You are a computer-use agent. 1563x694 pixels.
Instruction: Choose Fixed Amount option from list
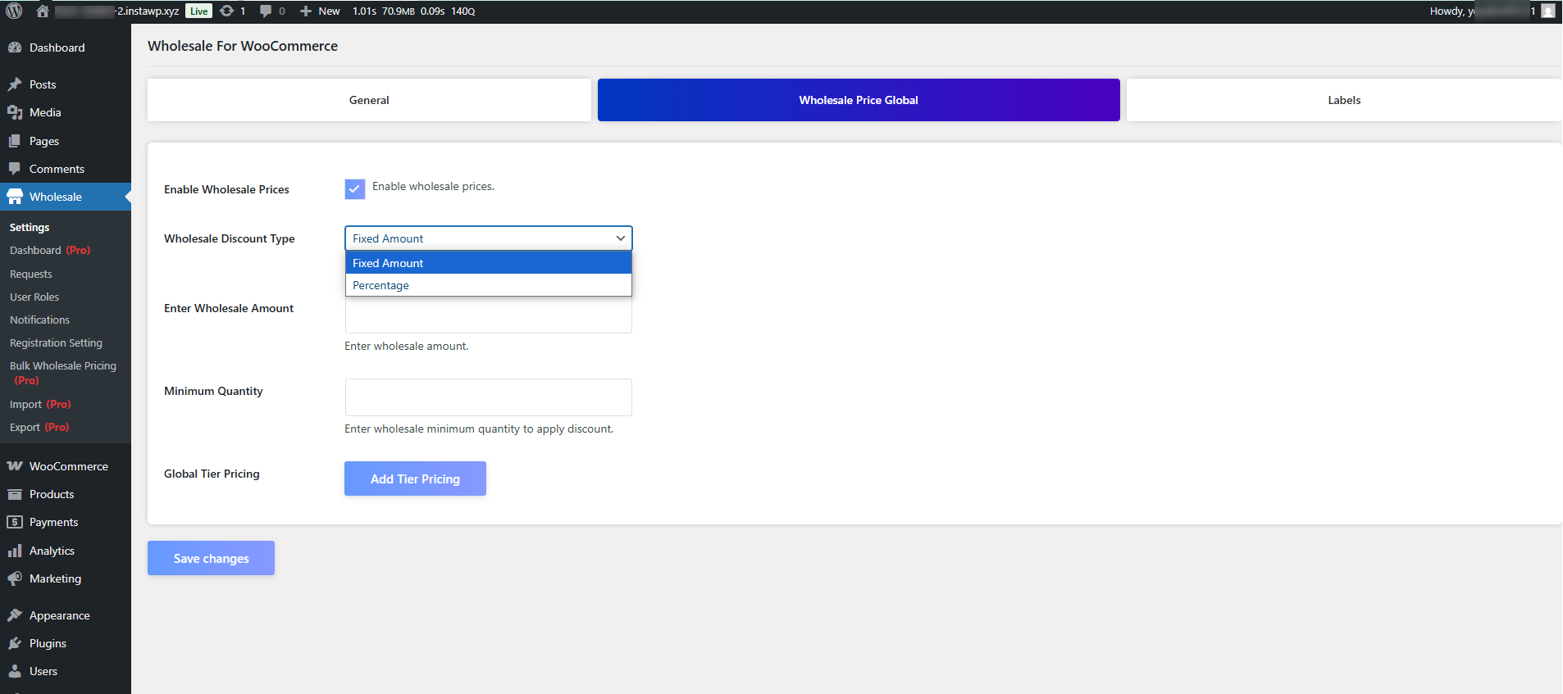pos(489,263)
